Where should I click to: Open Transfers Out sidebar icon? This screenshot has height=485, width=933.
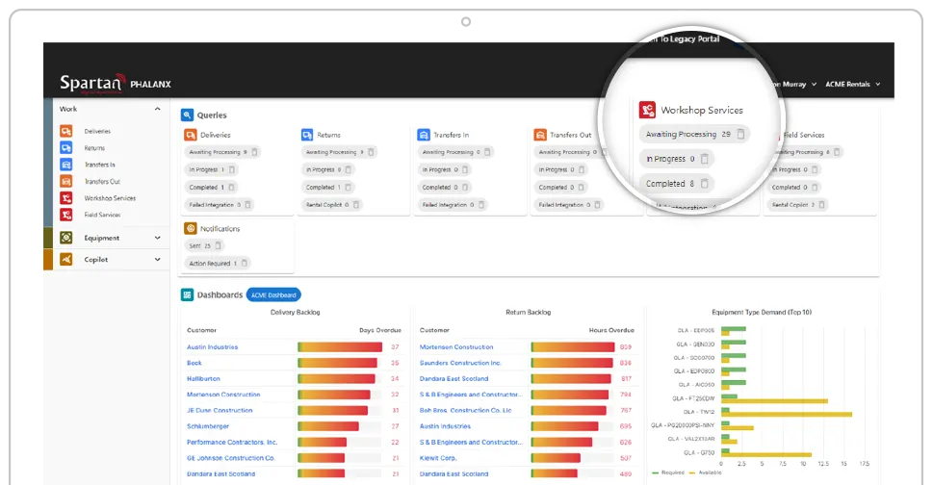[x=66, y=181]
